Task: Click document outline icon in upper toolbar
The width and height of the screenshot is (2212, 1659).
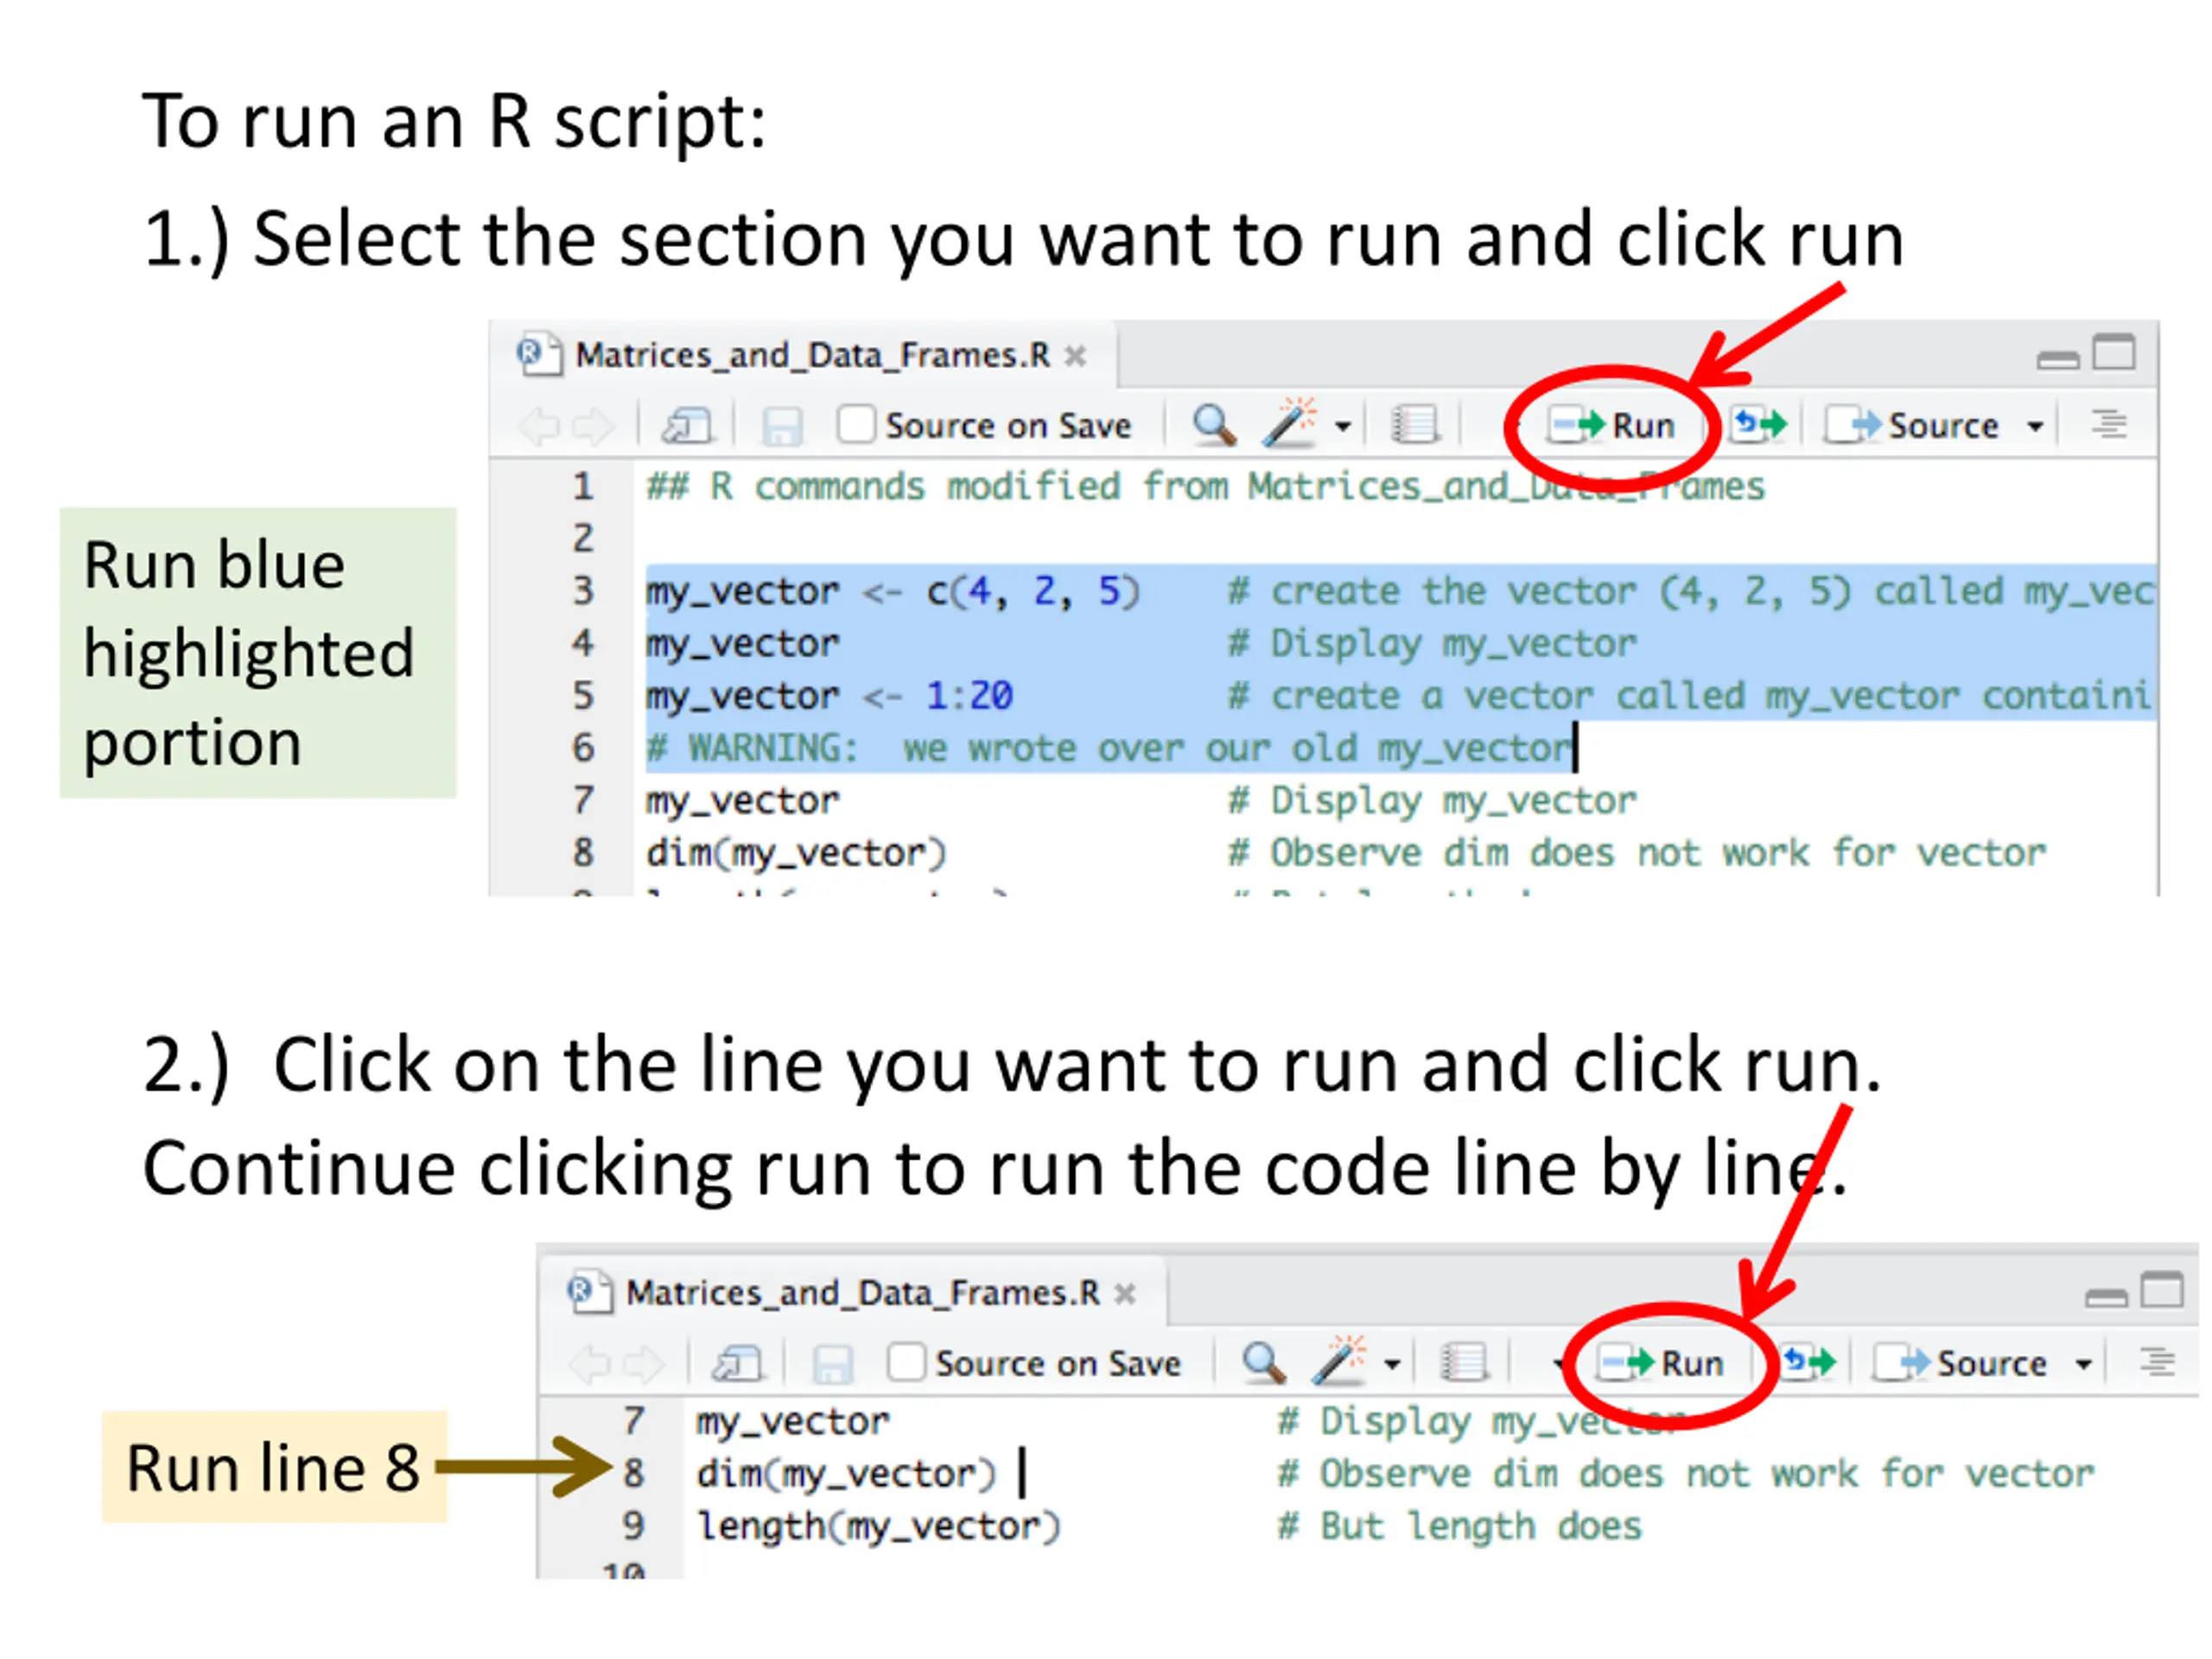Action: pyautogui.click(x=2109, y=424)
